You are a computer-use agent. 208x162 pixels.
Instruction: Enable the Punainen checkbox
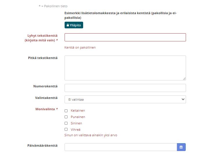pos(66,117)
